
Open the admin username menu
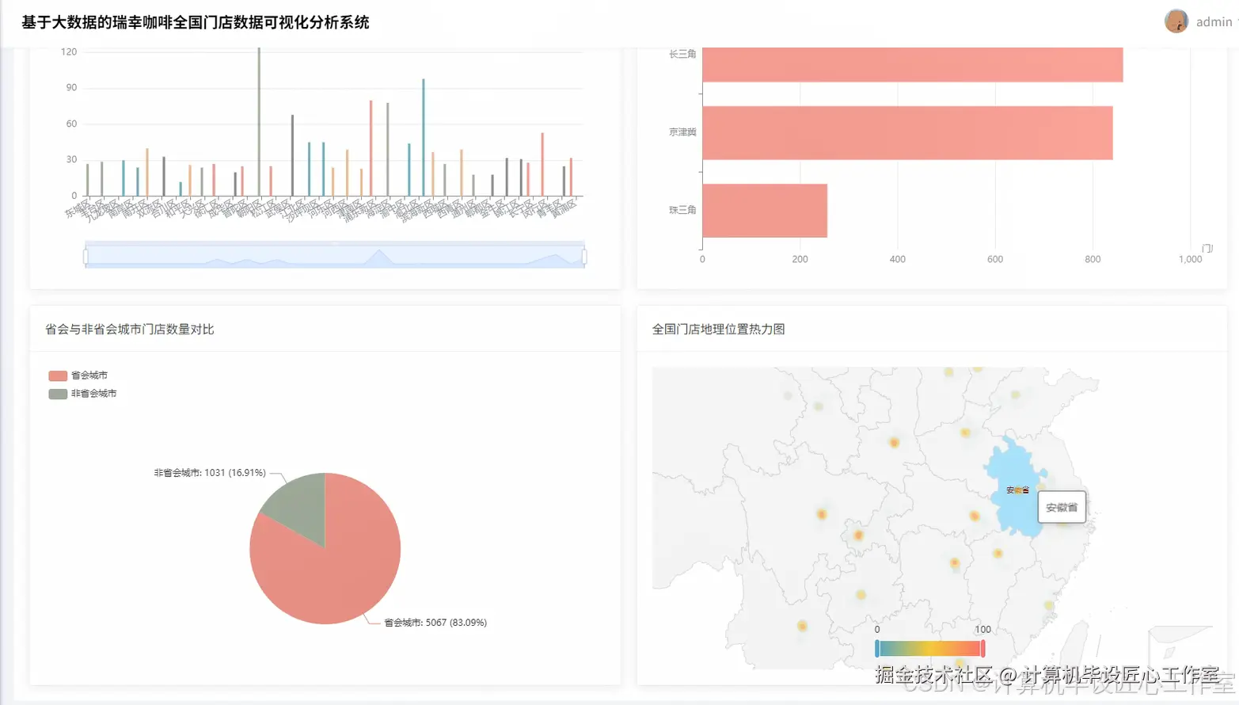tap(1214, 22)
